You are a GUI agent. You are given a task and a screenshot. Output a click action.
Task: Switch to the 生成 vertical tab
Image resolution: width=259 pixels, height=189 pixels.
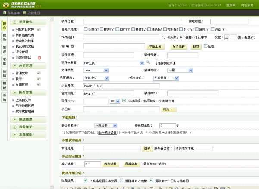[4, 50]
